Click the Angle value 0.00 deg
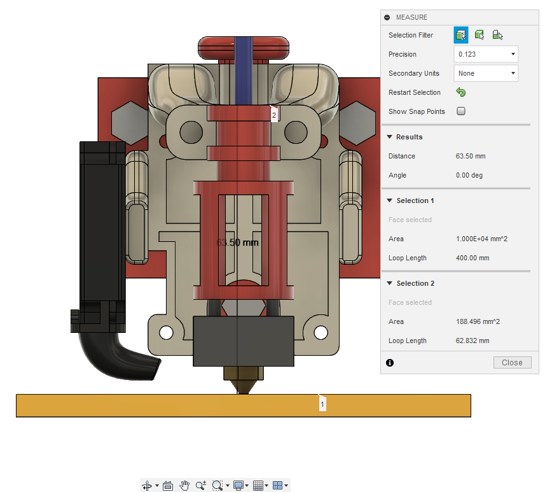This screenshot has height=492, width=545. [469, 176]
